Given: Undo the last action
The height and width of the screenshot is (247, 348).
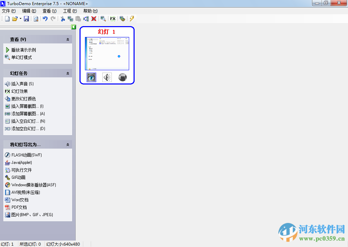Looking at the screenshot, I should [45, 19].
